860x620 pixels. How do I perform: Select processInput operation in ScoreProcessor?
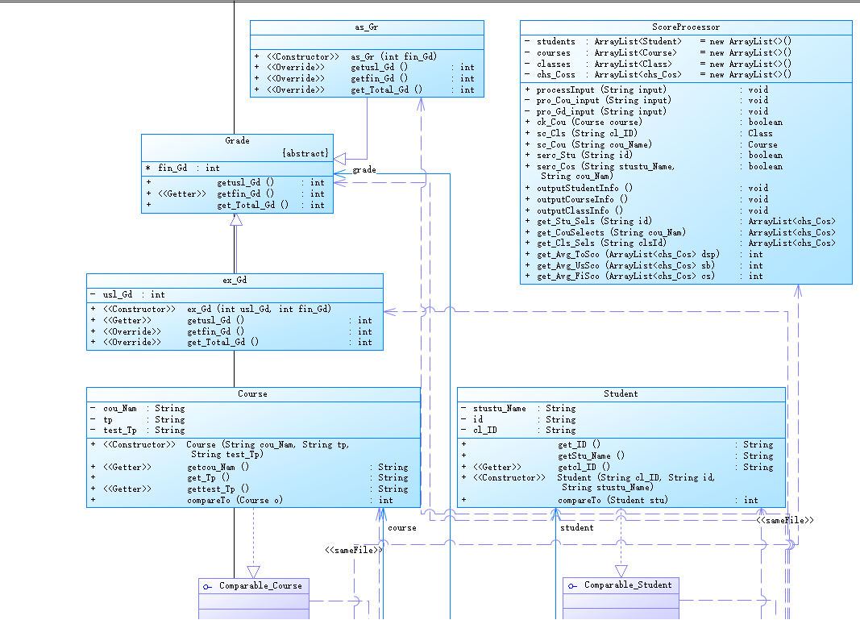(646, 89)
